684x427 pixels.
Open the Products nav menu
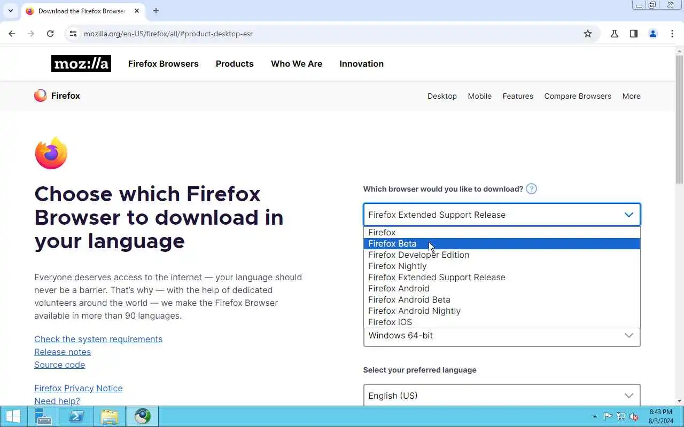click(235, 64)
